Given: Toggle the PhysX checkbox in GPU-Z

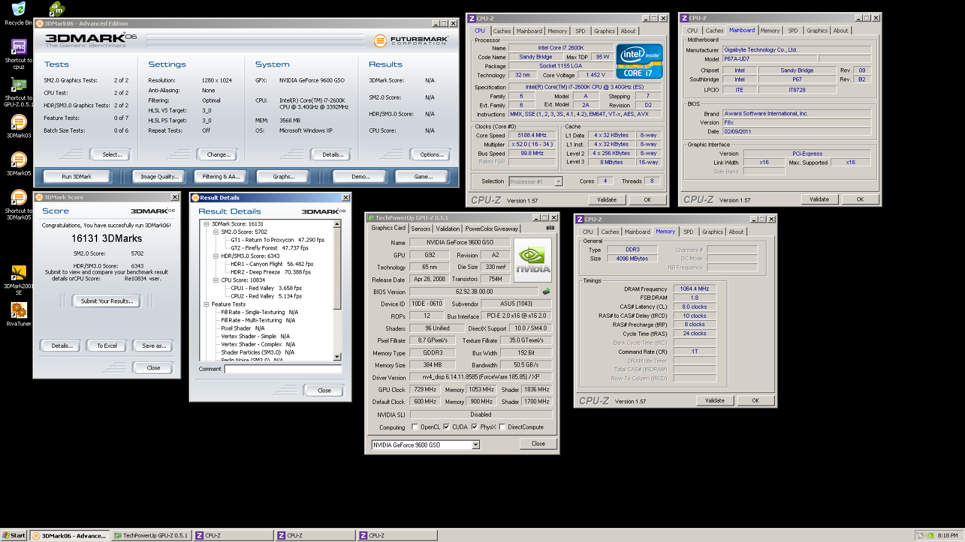Looking at the screenshot, I should [x=474, y=427].
